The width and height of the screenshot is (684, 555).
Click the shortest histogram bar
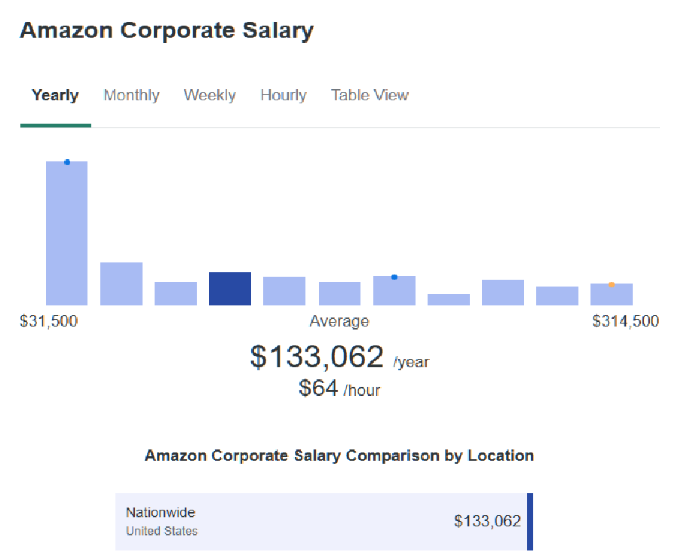pos(449,300)
